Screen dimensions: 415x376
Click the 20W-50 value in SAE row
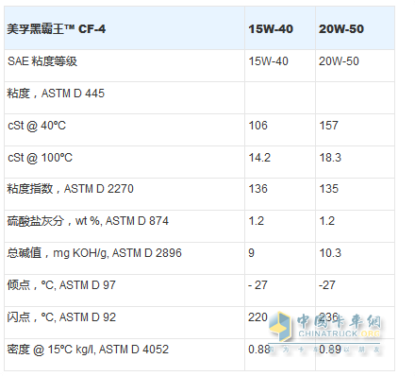339,61
